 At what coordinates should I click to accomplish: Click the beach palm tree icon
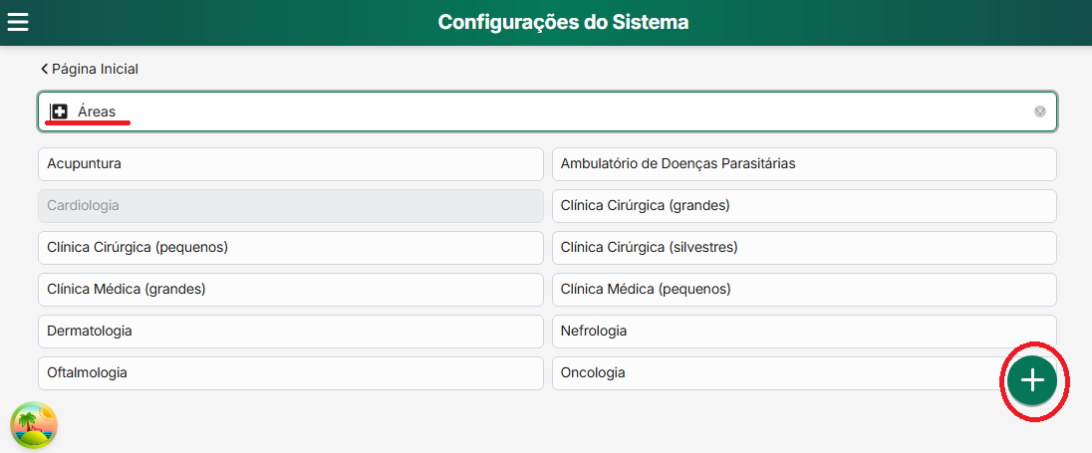pos(34,426)
